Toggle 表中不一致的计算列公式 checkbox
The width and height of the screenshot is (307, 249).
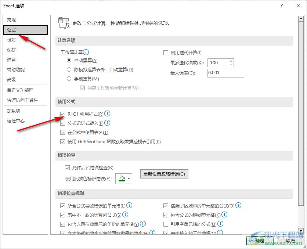click(x=62, y=215)
